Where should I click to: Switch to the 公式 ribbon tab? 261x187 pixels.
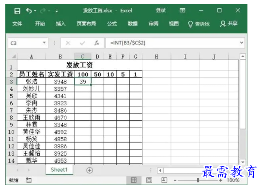pos(112,24)
